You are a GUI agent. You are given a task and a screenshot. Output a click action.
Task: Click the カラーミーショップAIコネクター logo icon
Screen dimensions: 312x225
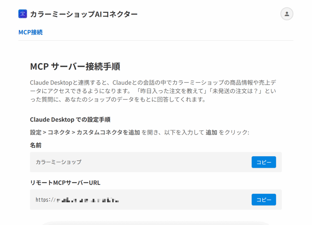(x=23, y=14)
